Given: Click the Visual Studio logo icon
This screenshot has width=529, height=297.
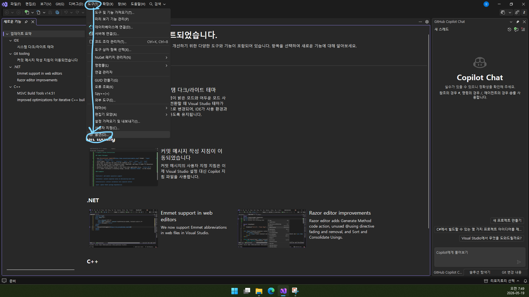Looking at the screenshot, I should pos(5,4).
